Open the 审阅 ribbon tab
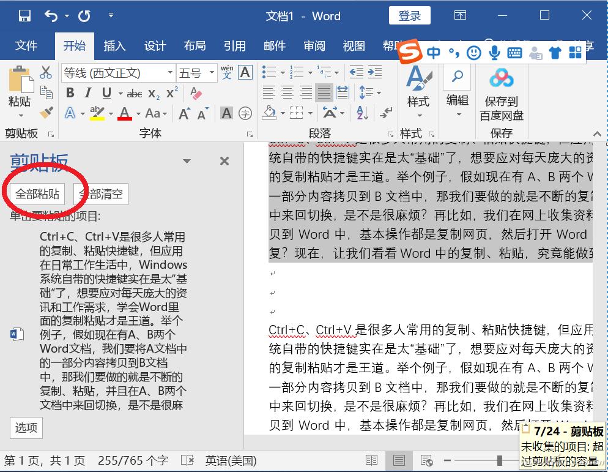The image size is (608, 472). tap(314, 45)
